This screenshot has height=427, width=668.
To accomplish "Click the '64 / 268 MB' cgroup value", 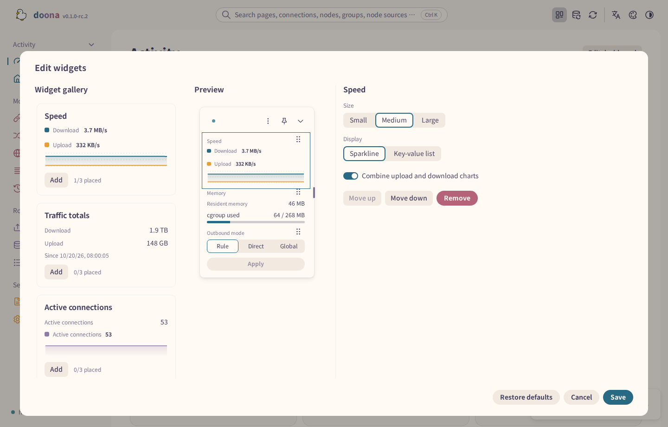I will click(x=289, y=215).
